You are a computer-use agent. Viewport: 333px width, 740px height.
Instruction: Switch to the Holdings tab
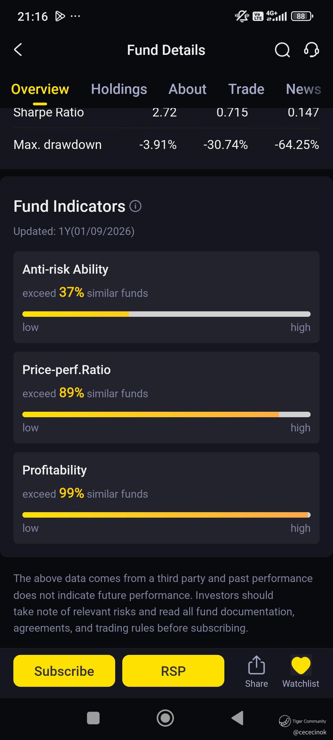[x=119, y=89]
